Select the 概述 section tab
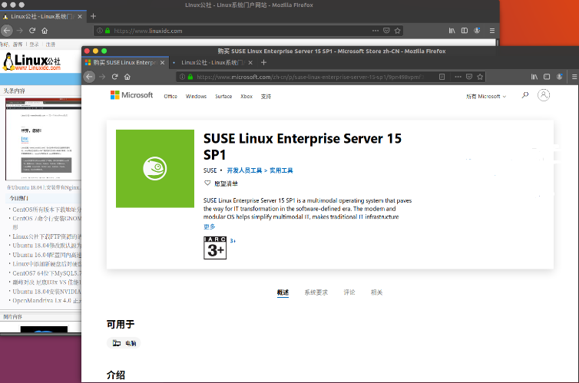The image size is (579, 383). point(283,292)
